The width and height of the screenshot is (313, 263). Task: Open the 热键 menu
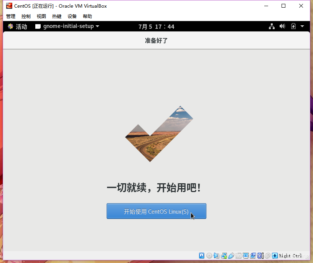pos(57,16)
